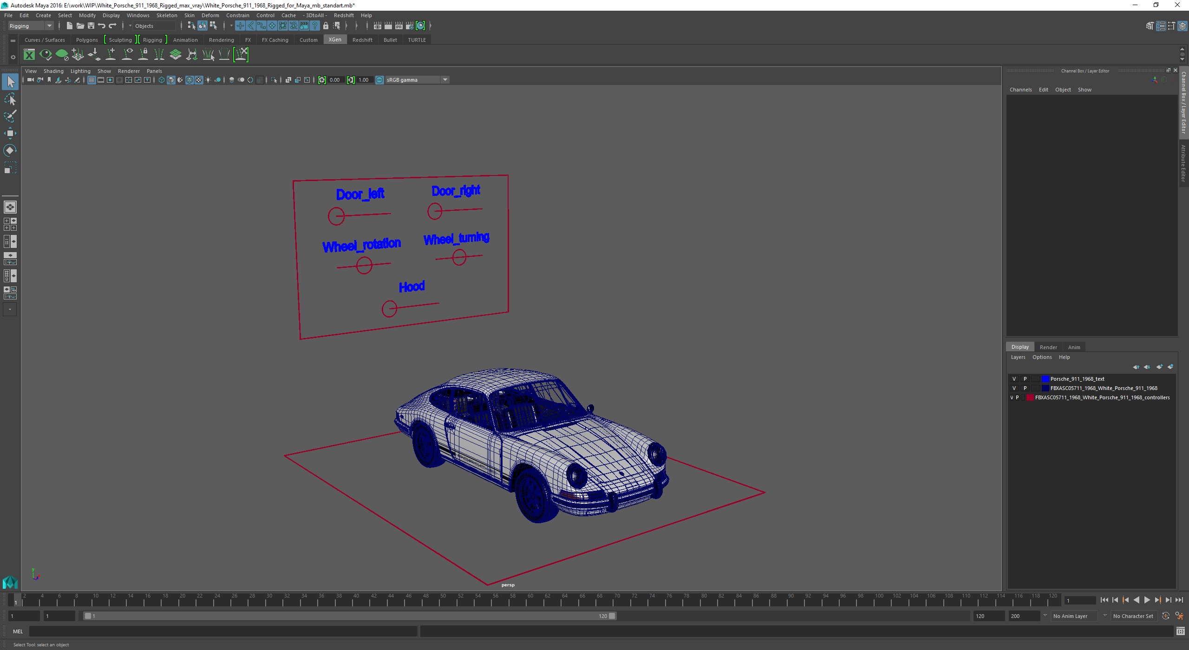Click red color swatch of controllers layer
This screenshot has height=650, width=1189.
pos(1030,397)
